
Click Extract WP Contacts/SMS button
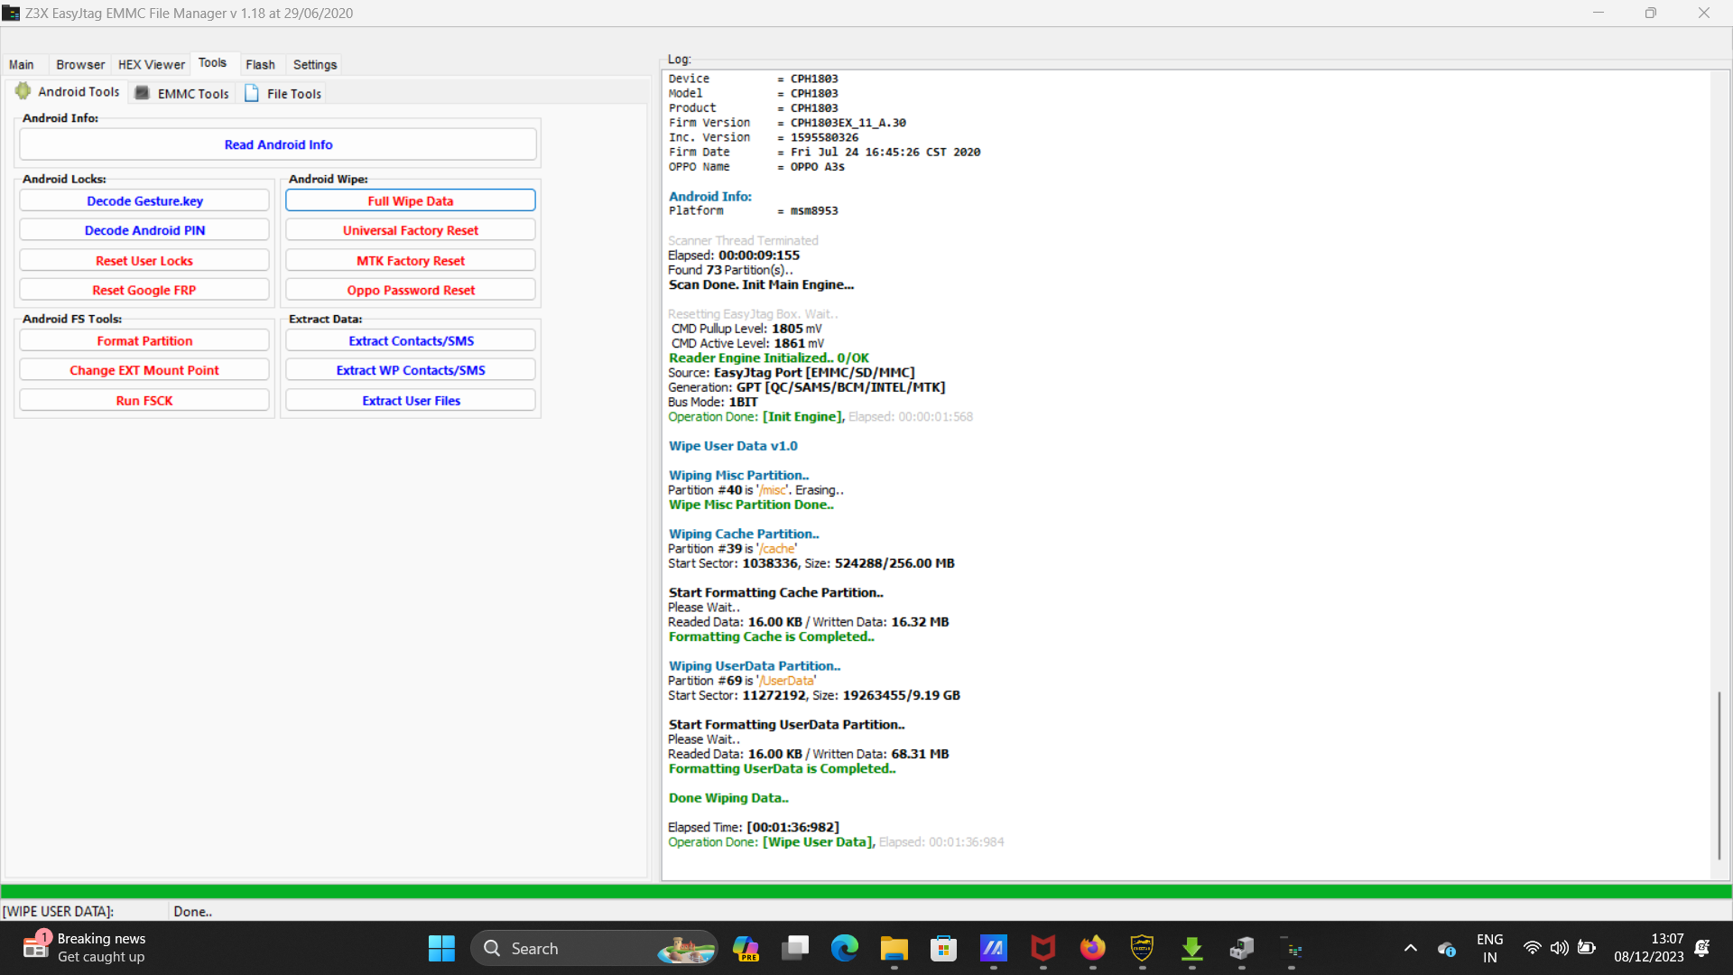coord(411,370)
